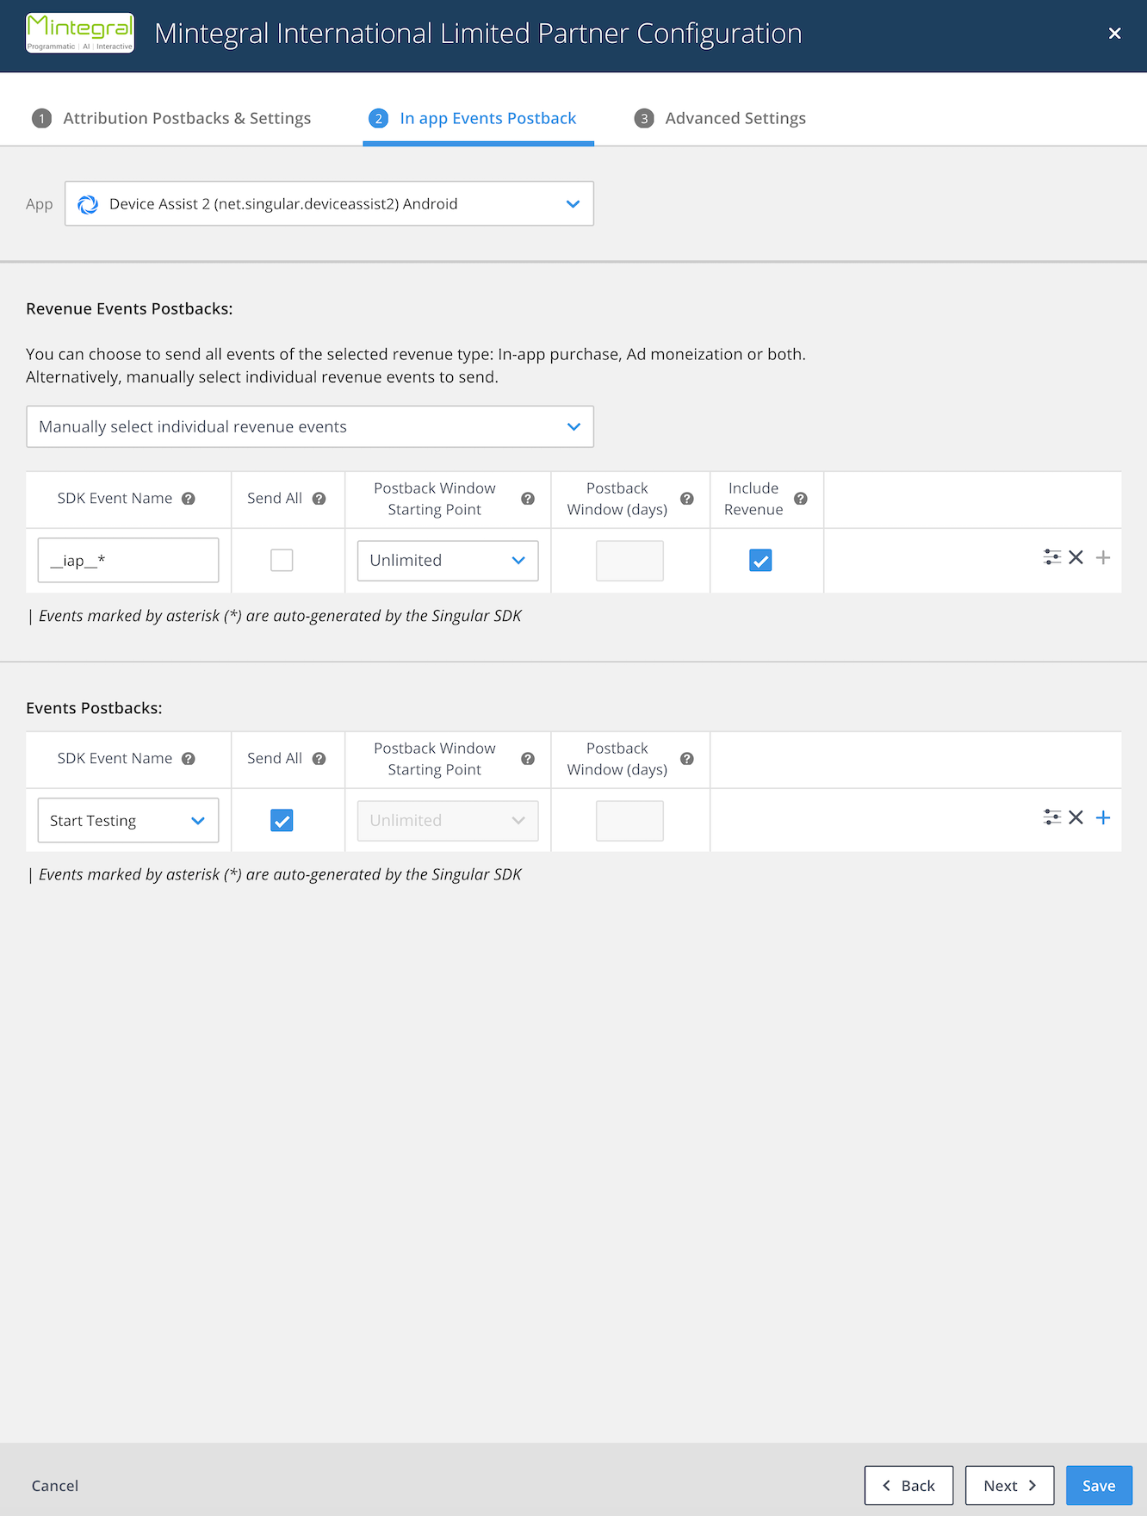Click Postback Window days field in __iap__* row
Viewport: 1147px width, 1516px height.
point(629,560)
